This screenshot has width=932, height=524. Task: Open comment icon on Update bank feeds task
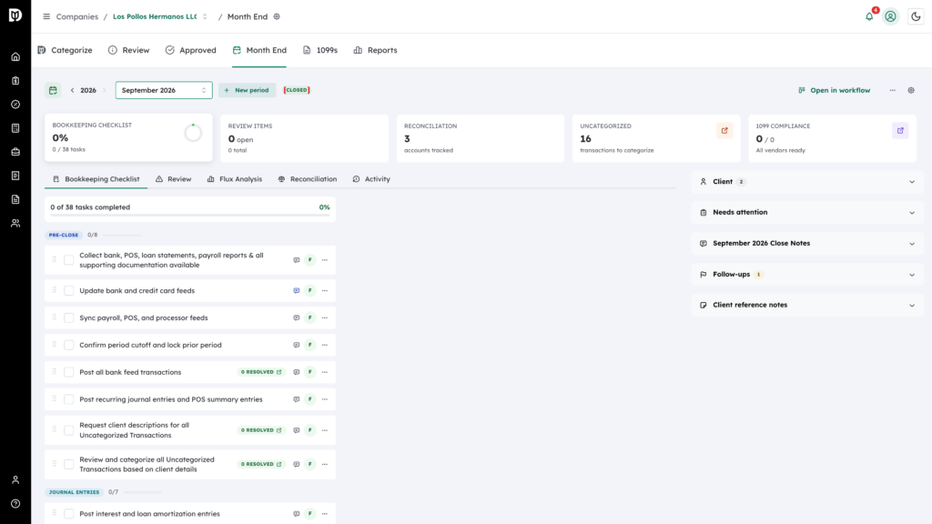click(296, 290)
